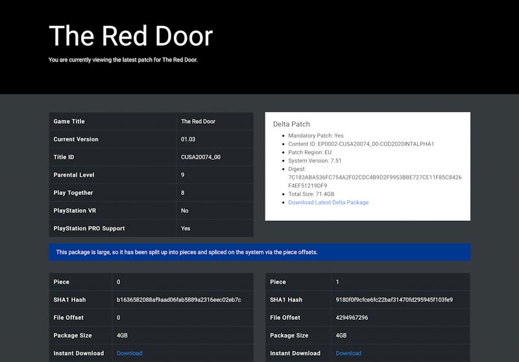This screenshot has height=362, width=519.
Task: Click SHA1 Hash label in piece 1 table
Action: 286,300
